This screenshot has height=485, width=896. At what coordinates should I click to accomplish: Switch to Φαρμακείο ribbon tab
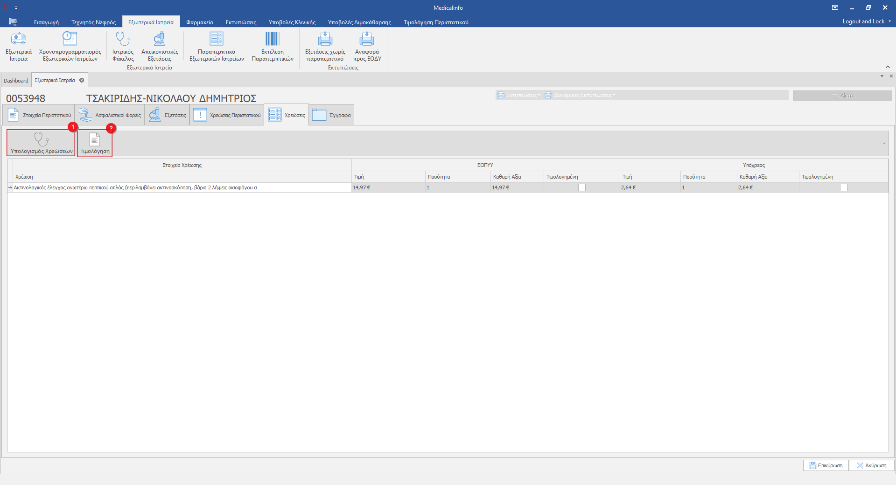[x=200, y=22]
